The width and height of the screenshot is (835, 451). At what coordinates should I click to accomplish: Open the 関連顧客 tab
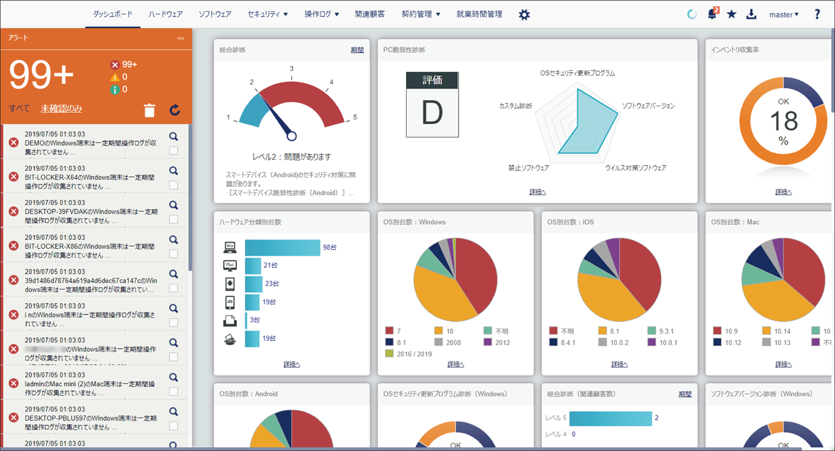(x=370, y=15)
